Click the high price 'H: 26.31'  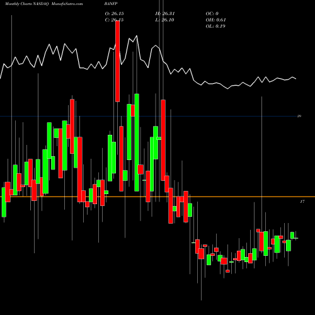[165, 14]
